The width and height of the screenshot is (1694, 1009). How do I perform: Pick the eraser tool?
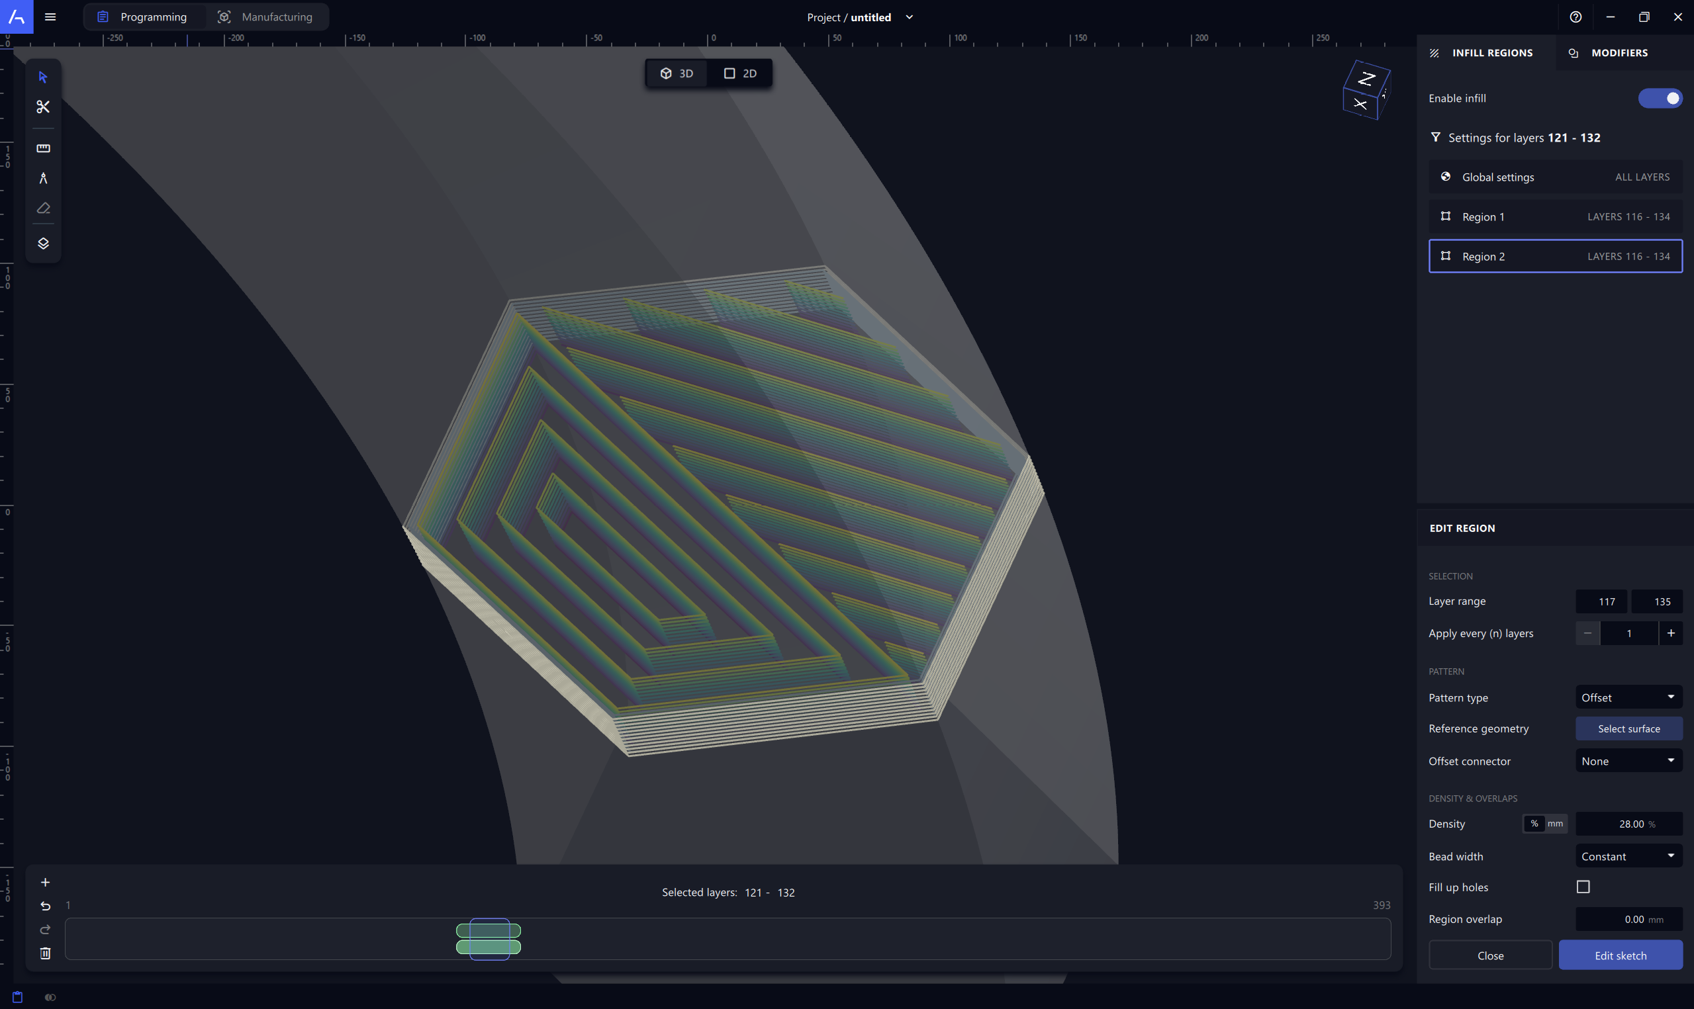point(43,208)
